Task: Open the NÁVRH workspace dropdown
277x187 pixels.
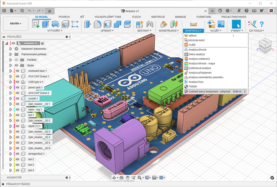Action: tap(16, 24)
